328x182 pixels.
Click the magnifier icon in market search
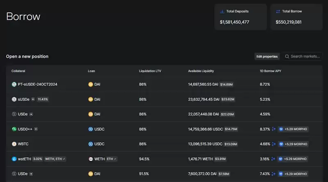(287, 57)
